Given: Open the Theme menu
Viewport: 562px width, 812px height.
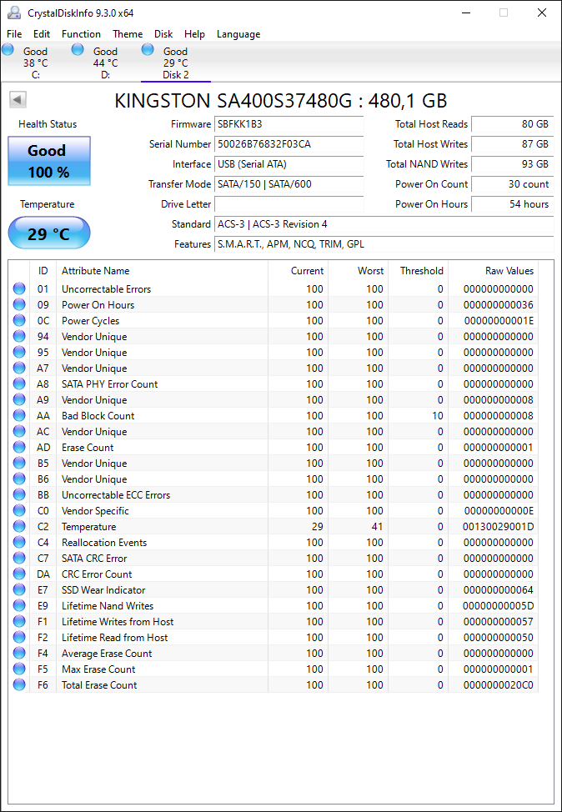Looking at the screenshot, I should (x=128, y=34).
